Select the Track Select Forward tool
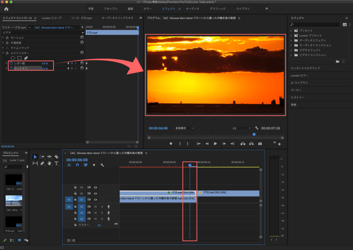 coord(42,157)
